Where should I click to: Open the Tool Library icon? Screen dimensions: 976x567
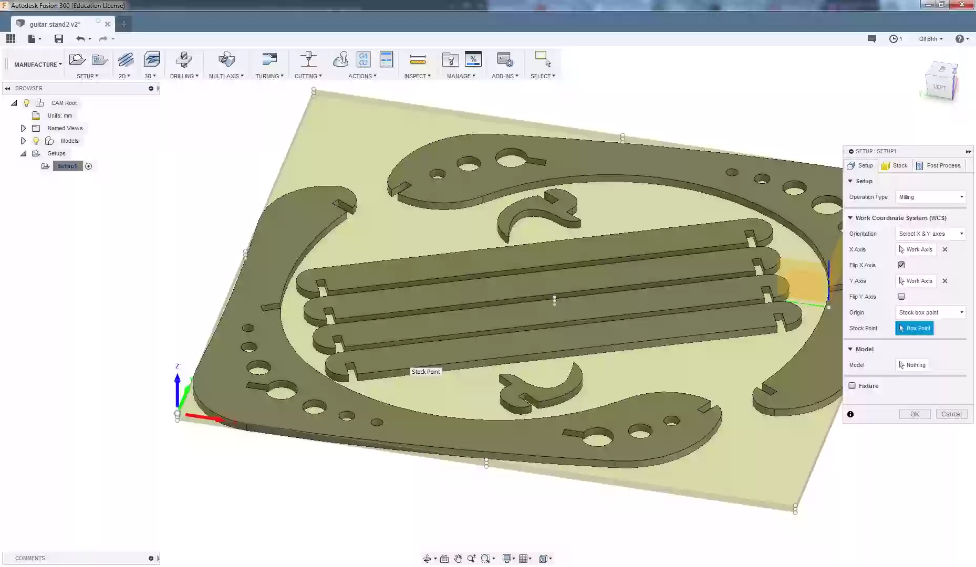click(x=450, y=60)
